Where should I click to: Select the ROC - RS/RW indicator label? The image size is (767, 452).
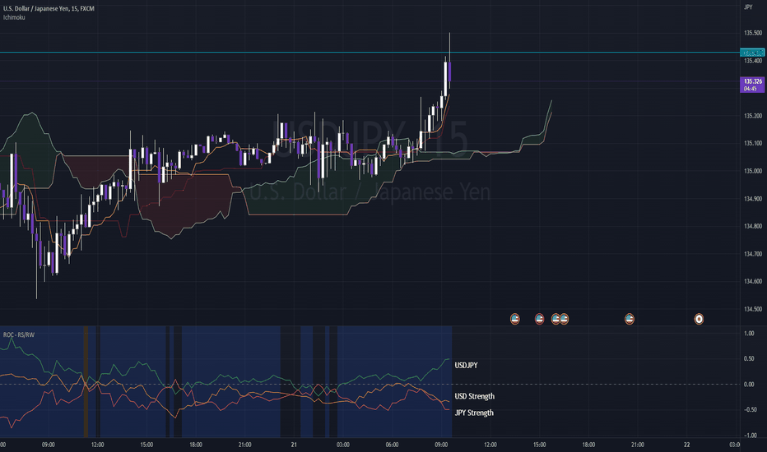tap(19, 334)
